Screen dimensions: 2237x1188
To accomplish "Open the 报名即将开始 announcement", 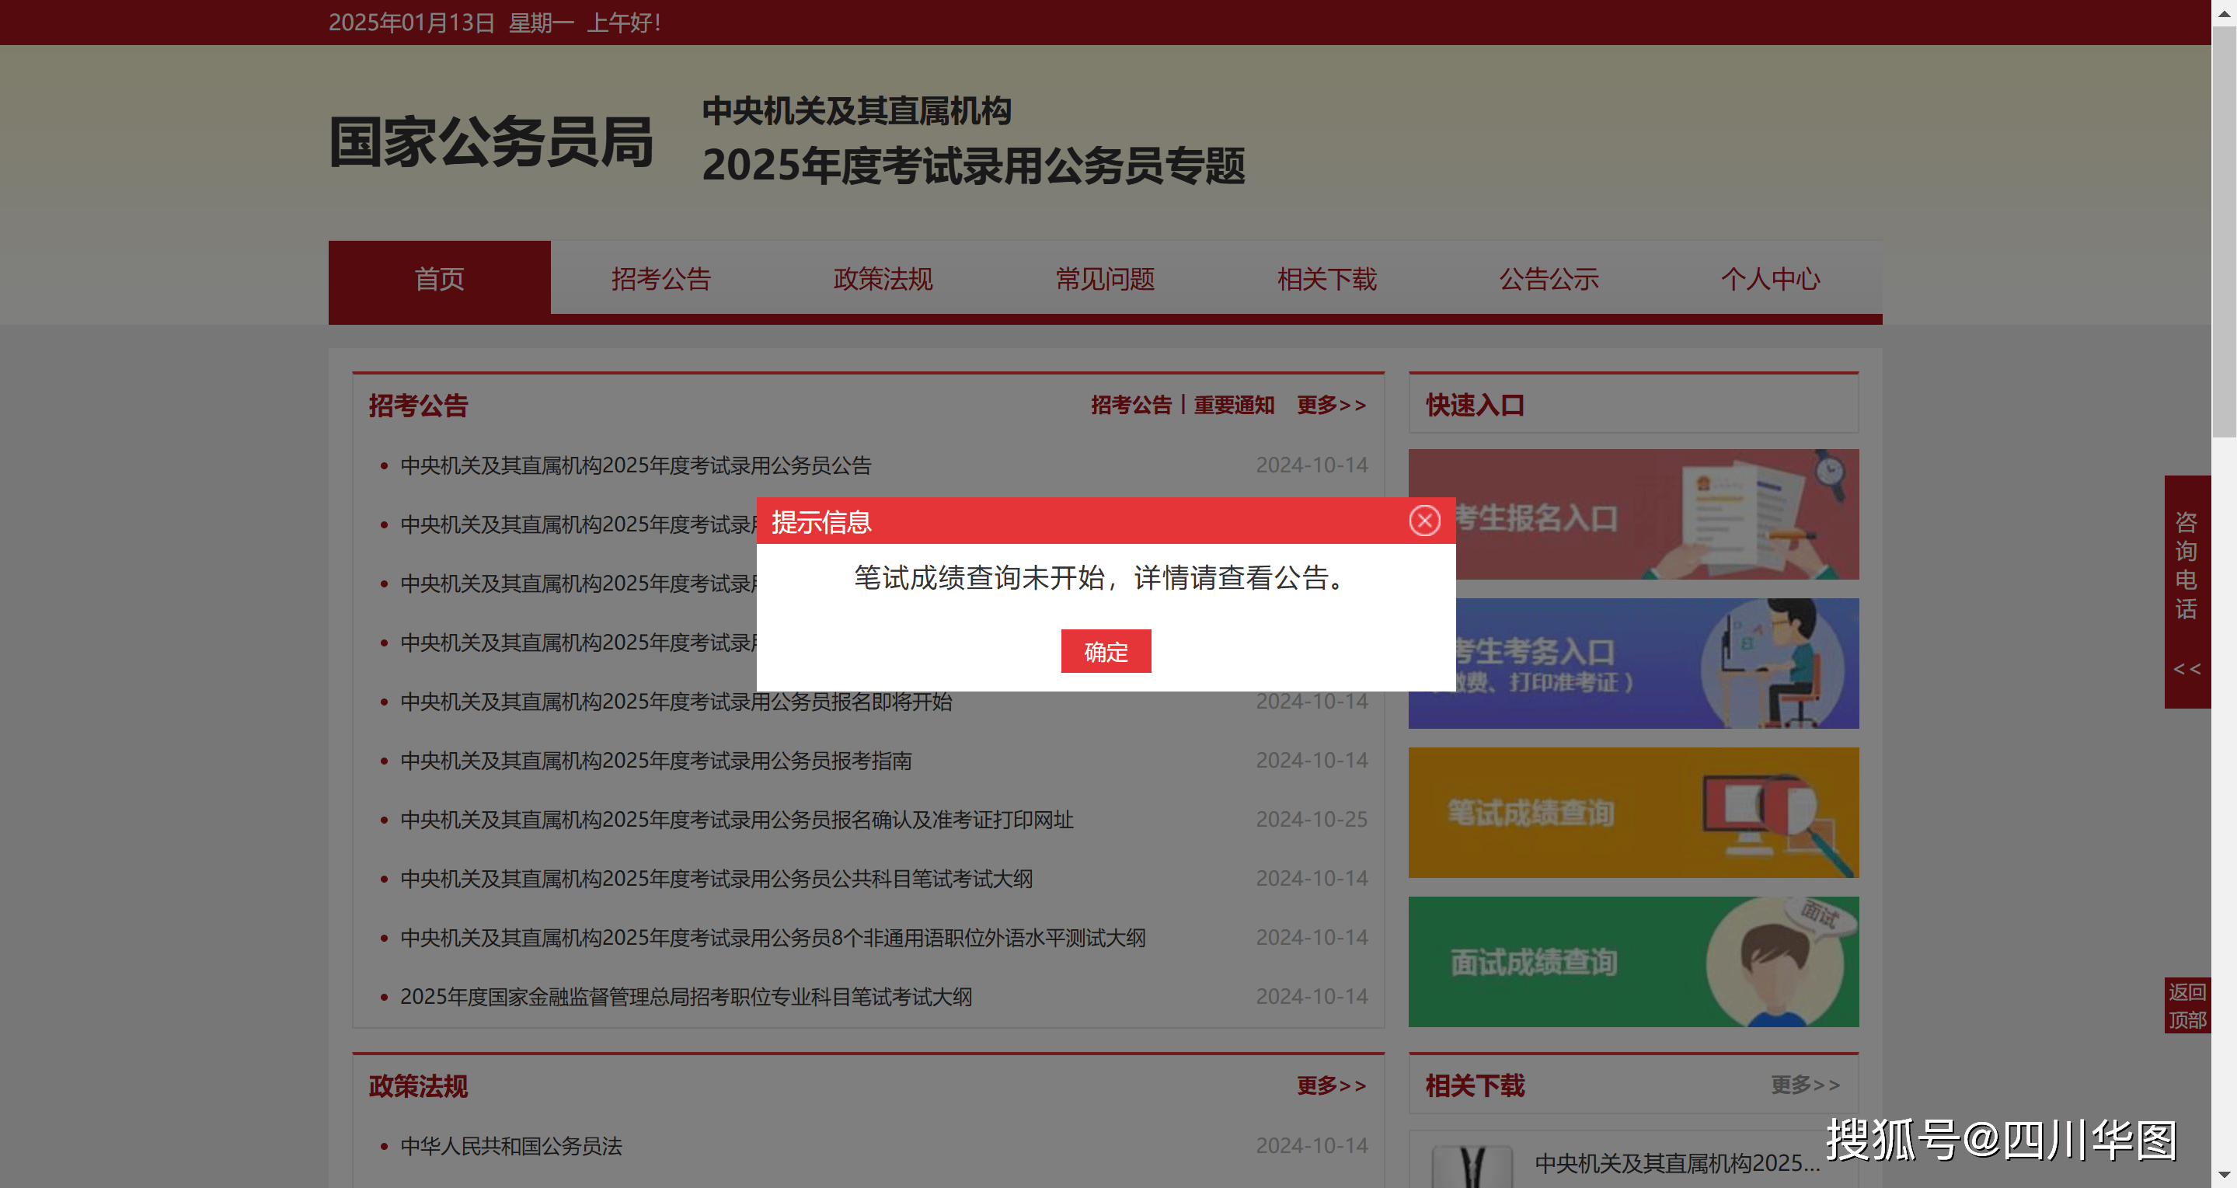I will point(676,702).
